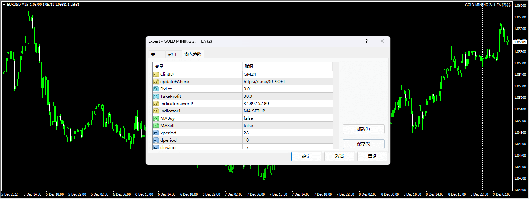
Task: Click the TakeProfit double-type icon
Action: [156, 96]
